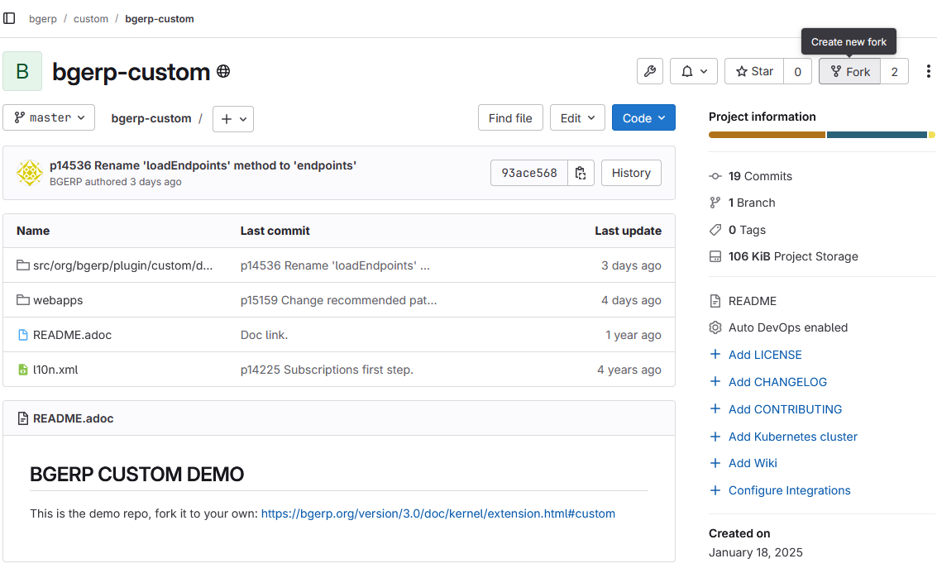Viewport: 937px width, 573px height.
Task: Open the webapps folder
Action: click(x=59, y=300)
